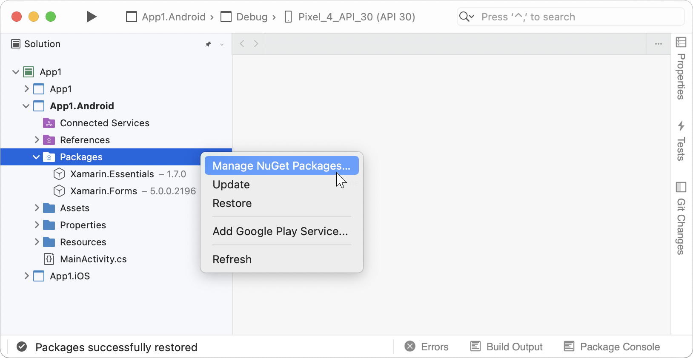Choose Manage NuGet Packages from menu

(281, 165)
